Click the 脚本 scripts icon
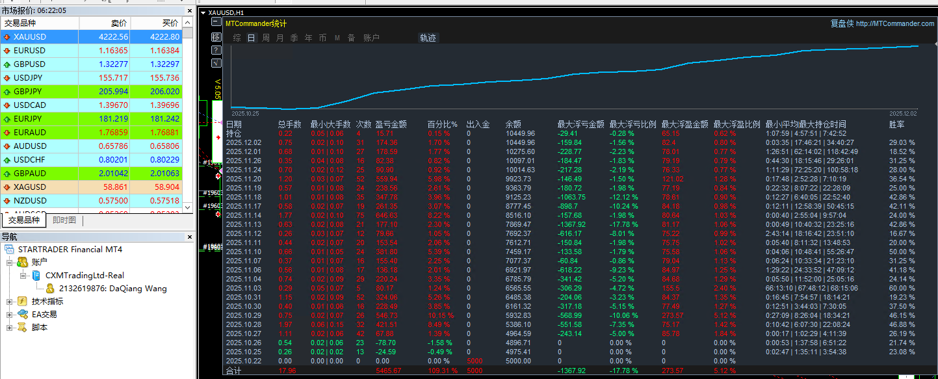This screenshot has height=379, width=938. coord(23,328)
